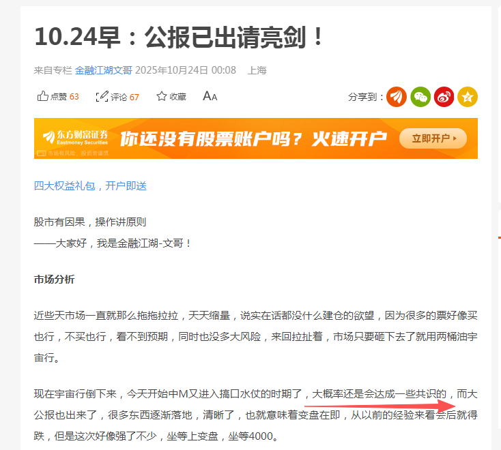The image size is (501, 450).
Task: Click the Eastmoney Securities logo in banner
Action: (75, 138)
